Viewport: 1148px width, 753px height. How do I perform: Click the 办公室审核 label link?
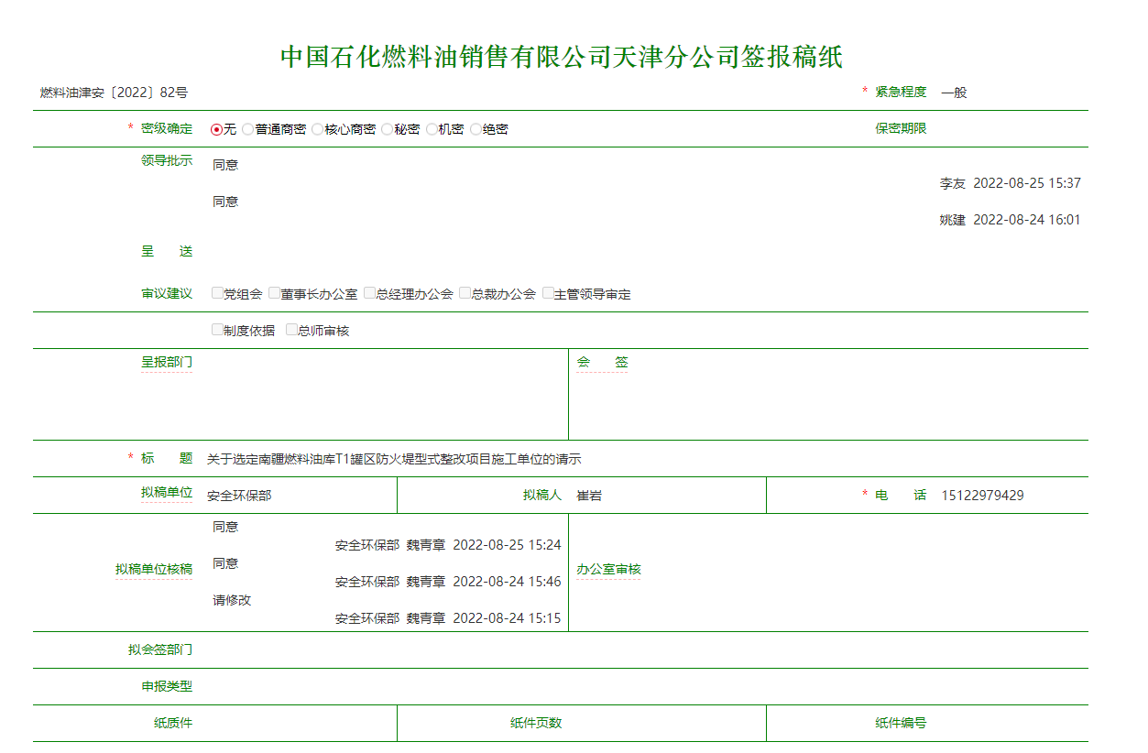point(608,570)
